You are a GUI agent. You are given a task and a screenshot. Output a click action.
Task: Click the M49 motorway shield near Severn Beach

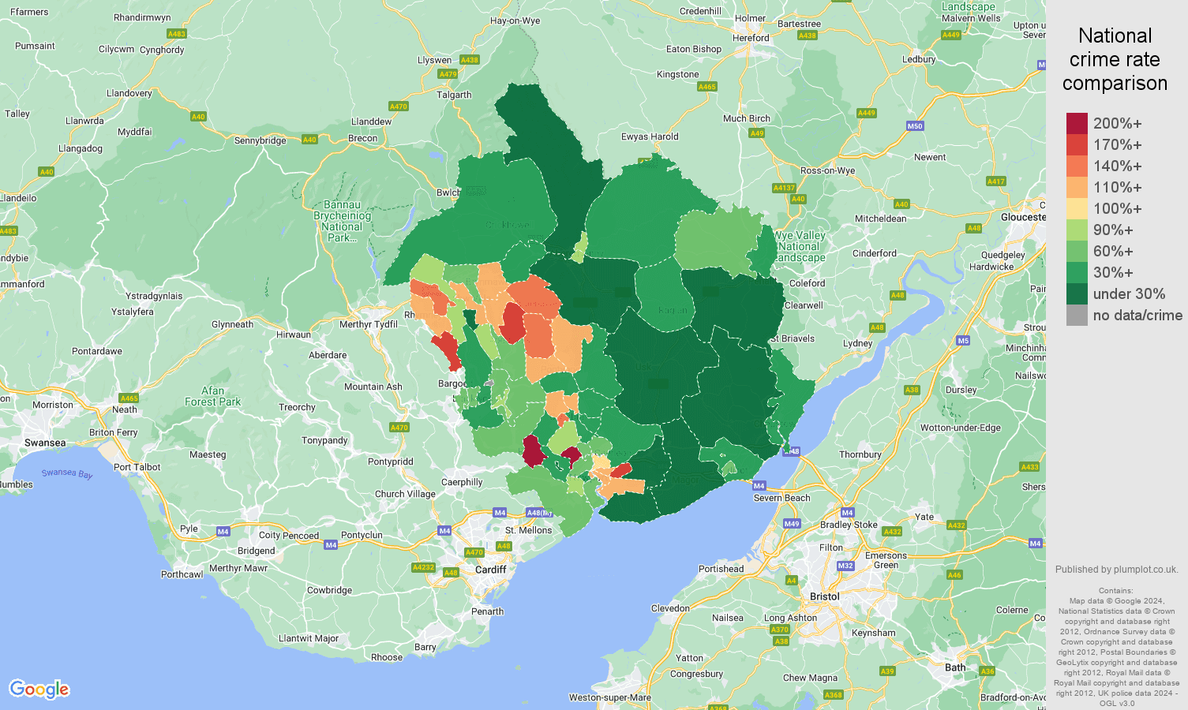pos(792,524)
